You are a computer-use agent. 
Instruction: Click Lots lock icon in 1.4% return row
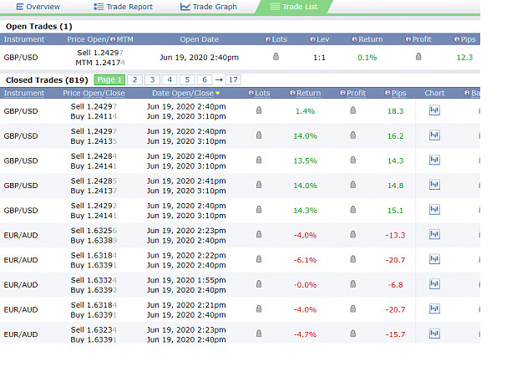[259, 110]
